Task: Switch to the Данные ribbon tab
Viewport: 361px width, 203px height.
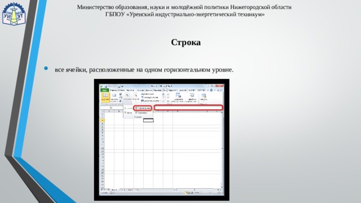Action: click(x=149, y=90)
